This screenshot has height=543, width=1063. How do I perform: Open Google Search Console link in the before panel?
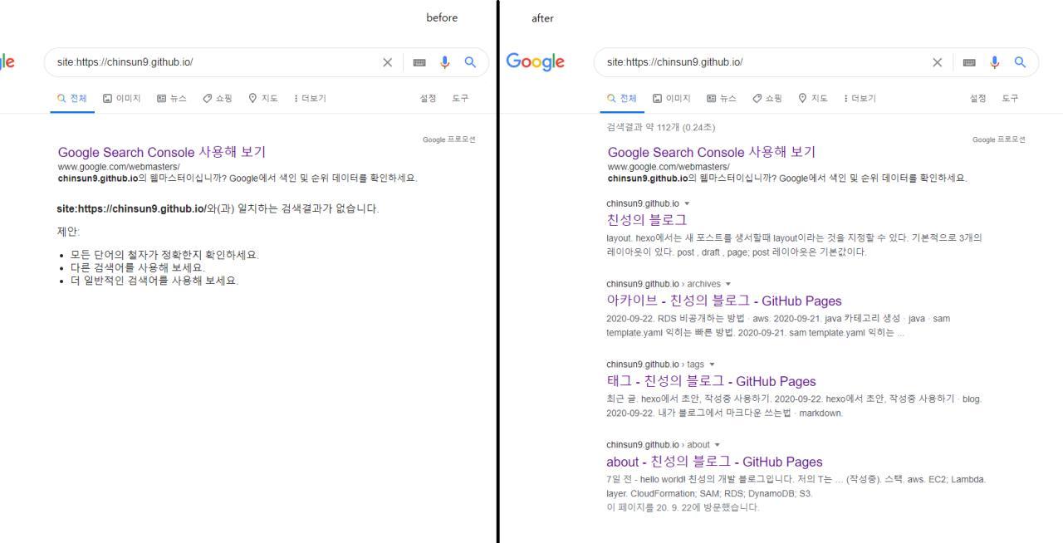pyautogui.click(x=162, y=152)
